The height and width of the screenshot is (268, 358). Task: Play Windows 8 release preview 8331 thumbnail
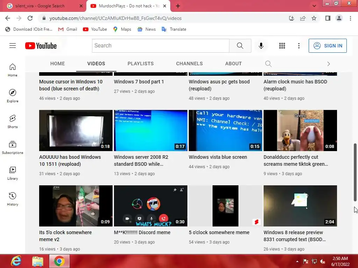coord(300,206)
